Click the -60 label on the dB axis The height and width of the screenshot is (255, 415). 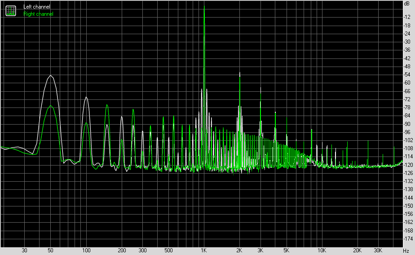tap(408, 83)
